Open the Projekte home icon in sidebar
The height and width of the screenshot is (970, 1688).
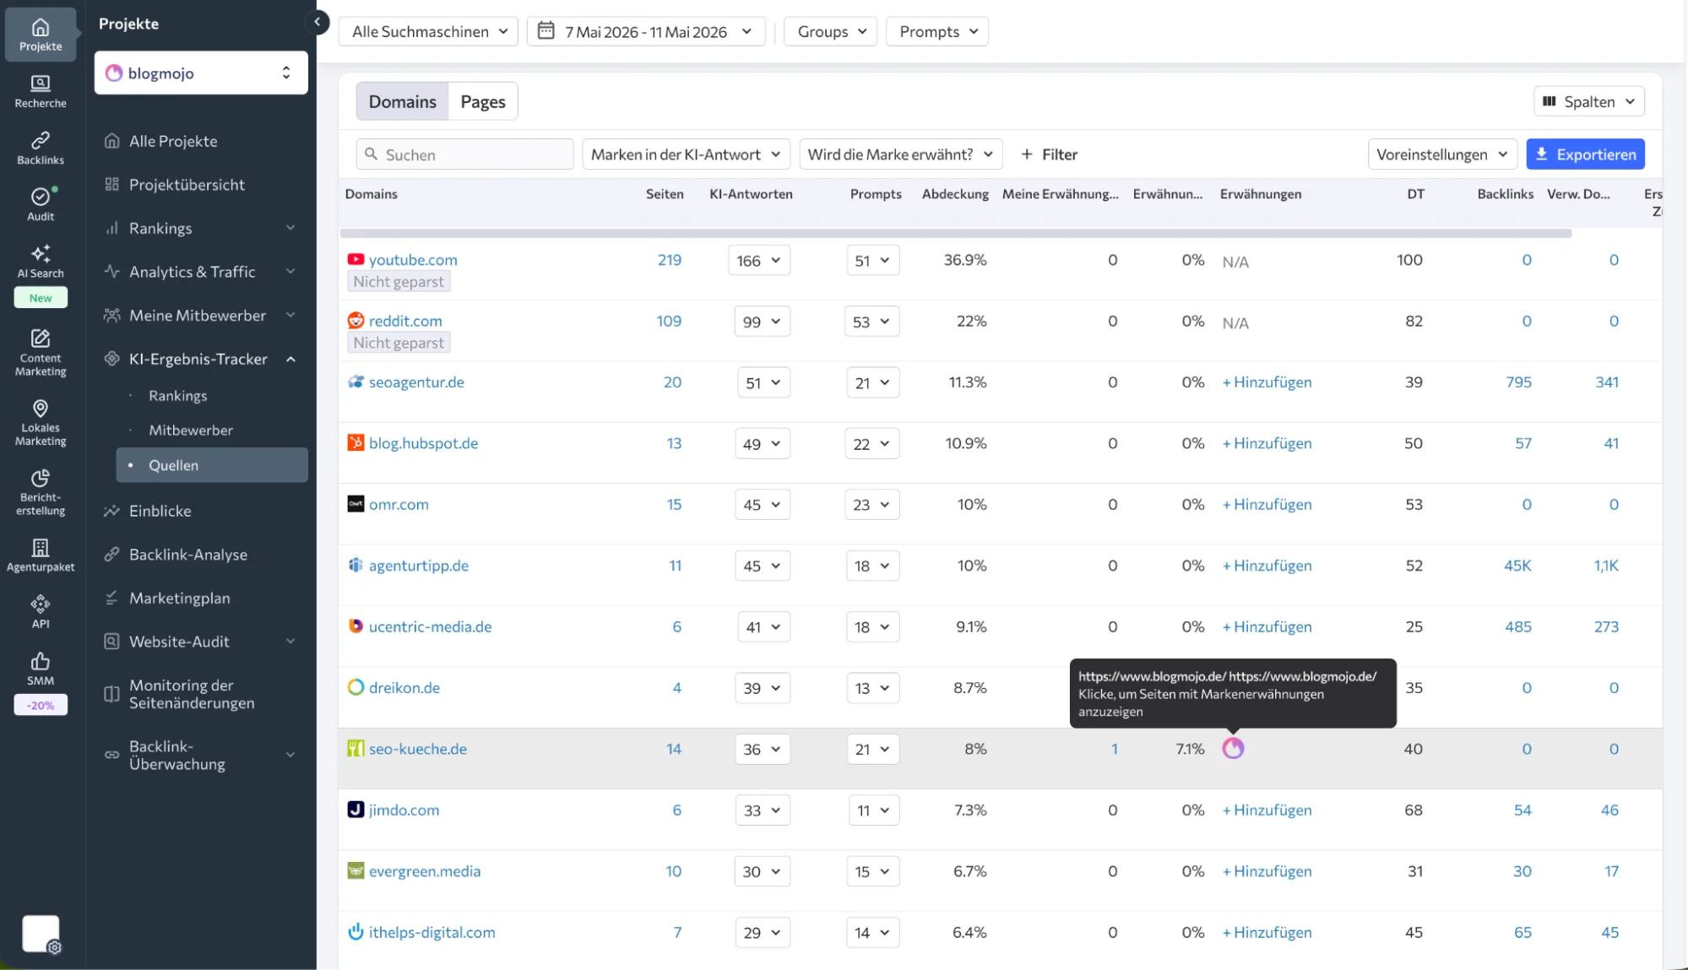[41, 28]
